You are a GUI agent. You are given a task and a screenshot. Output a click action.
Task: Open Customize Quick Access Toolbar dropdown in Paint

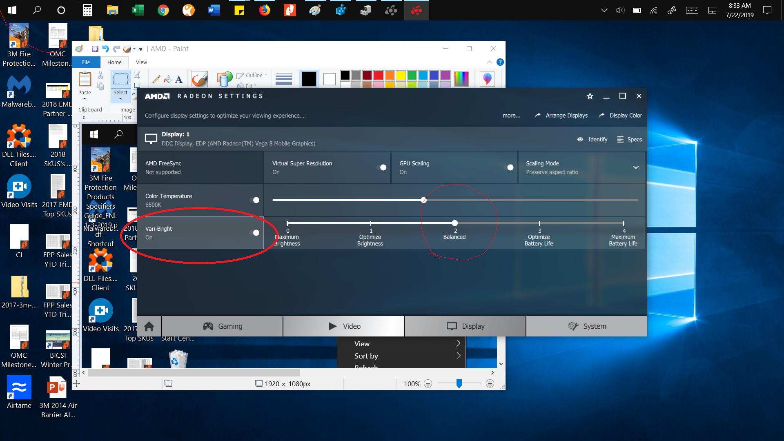(x=140, y=49)
